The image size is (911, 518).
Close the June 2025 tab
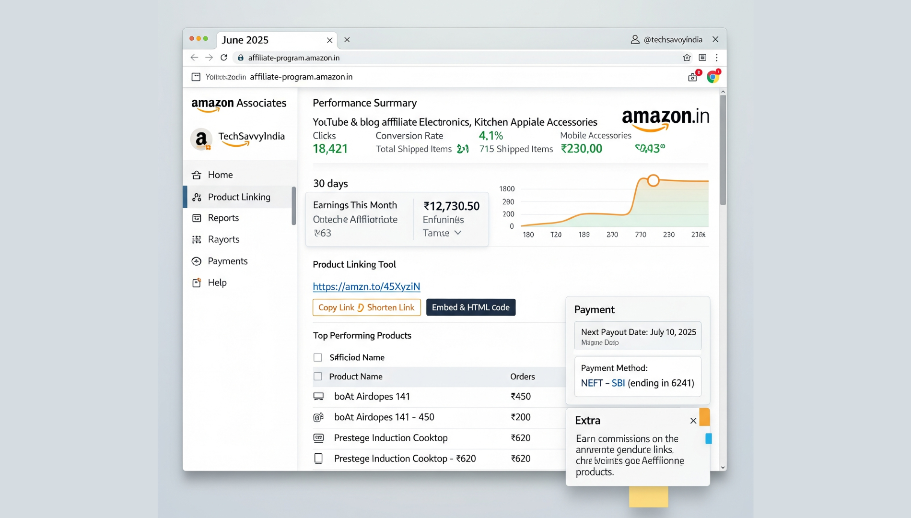point(329,40)
